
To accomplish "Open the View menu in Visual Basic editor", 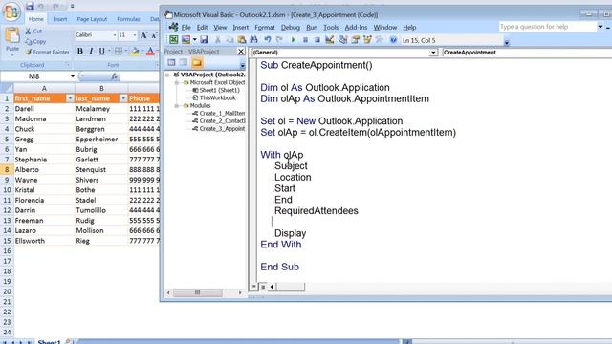I will click(x=220, y=28).
